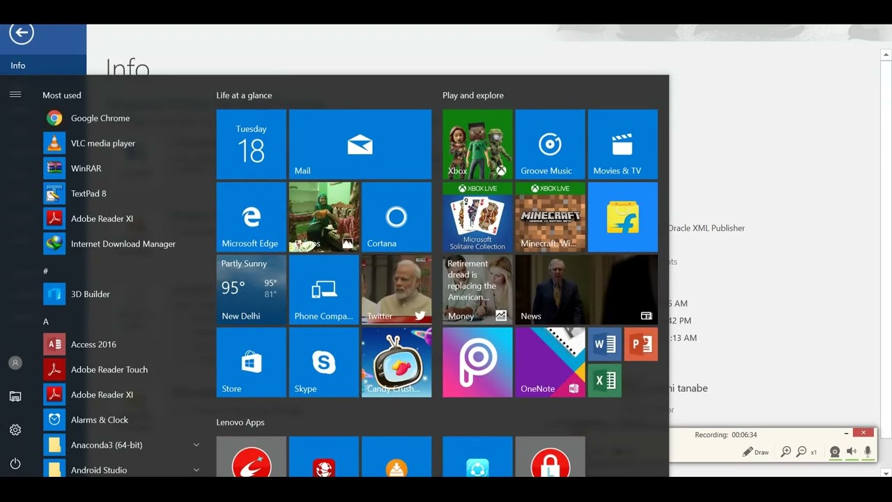Click the A letter header in app list
Screen dimensions: 892x502
coord(46,321)
